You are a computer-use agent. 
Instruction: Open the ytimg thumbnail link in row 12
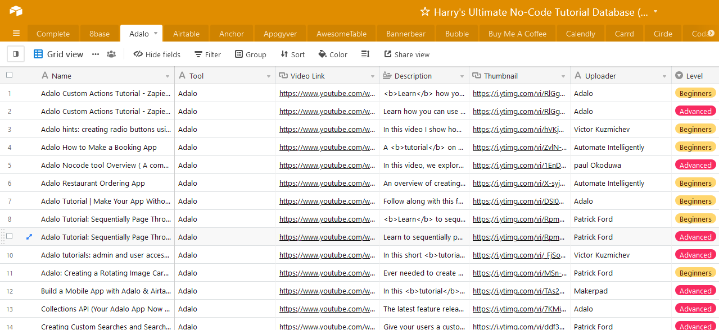coord(519,291)
